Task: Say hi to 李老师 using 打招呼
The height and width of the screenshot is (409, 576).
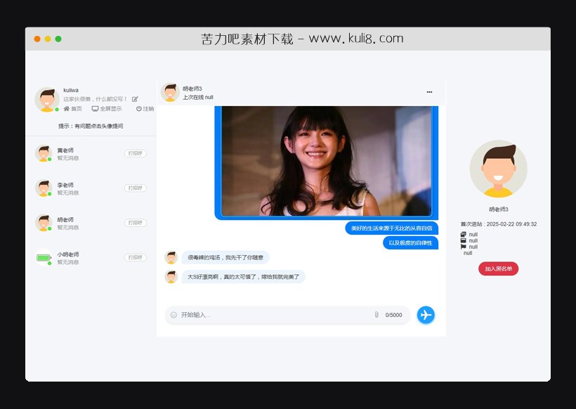Action: click(x=134, y=188)
